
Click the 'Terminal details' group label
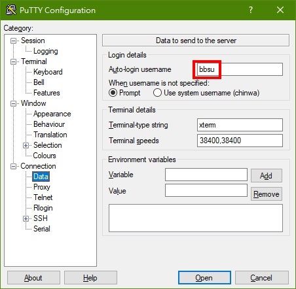point(132,110)
